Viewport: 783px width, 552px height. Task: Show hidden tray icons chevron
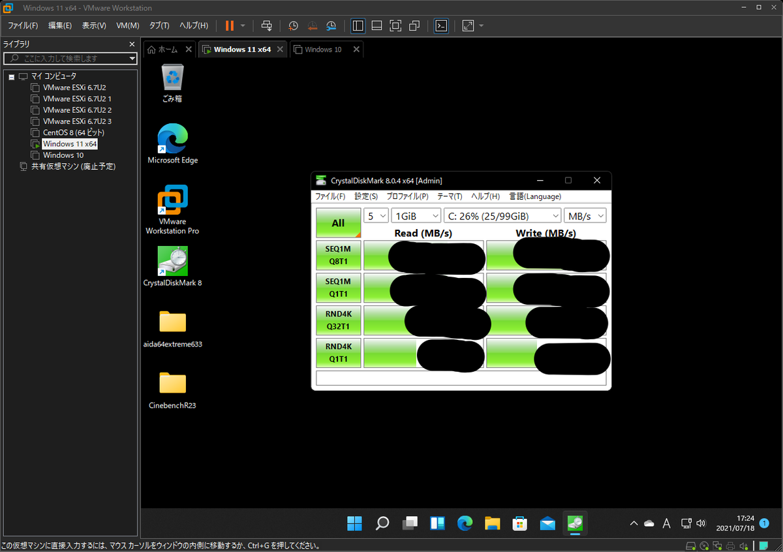pyautogui.click(x=634, y=523)
